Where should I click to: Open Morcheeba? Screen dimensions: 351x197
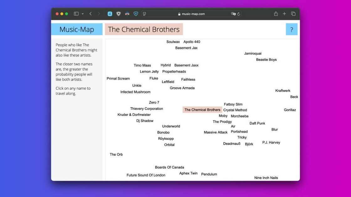[239, 116]
